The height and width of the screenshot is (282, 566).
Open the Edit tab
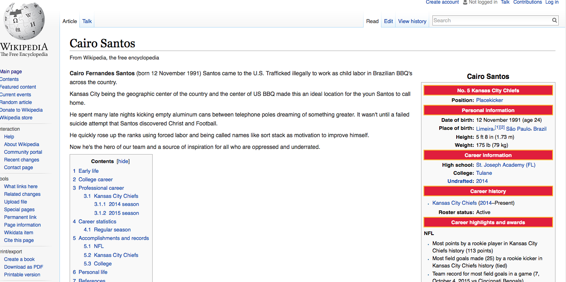pos(389,21)
